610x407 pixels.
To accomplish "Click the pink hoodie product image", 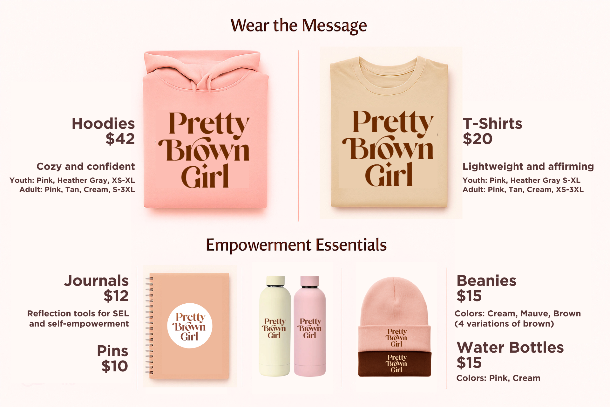I will tap(206, 129).
